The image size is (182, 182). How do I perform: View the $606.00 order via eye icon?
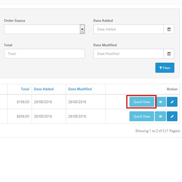click(x=161, y=116)
